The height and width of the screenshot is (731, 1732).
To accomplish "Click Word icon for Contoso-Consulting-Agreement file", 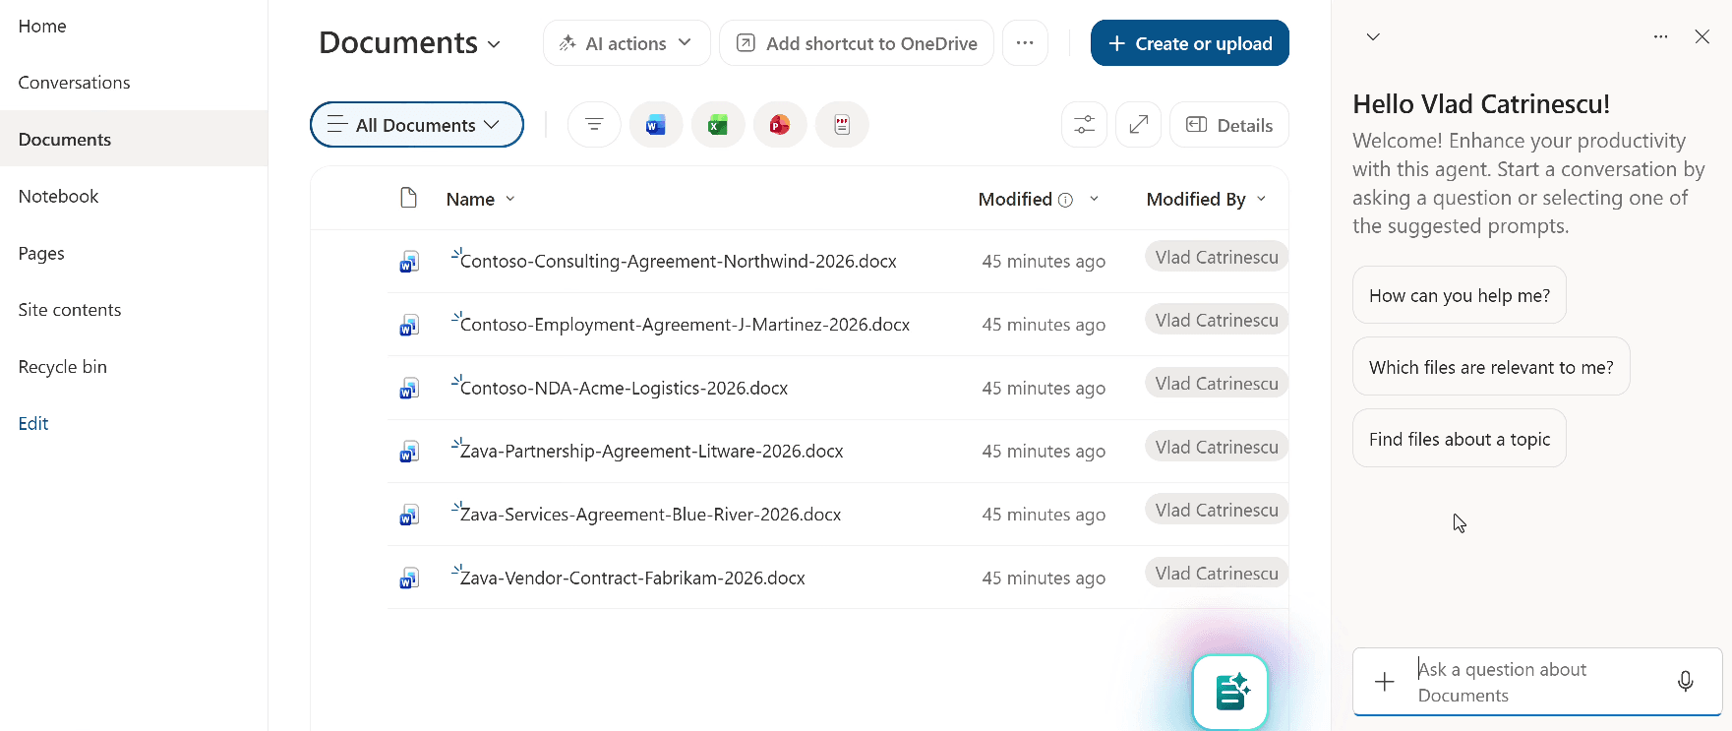I will point(409,262).
